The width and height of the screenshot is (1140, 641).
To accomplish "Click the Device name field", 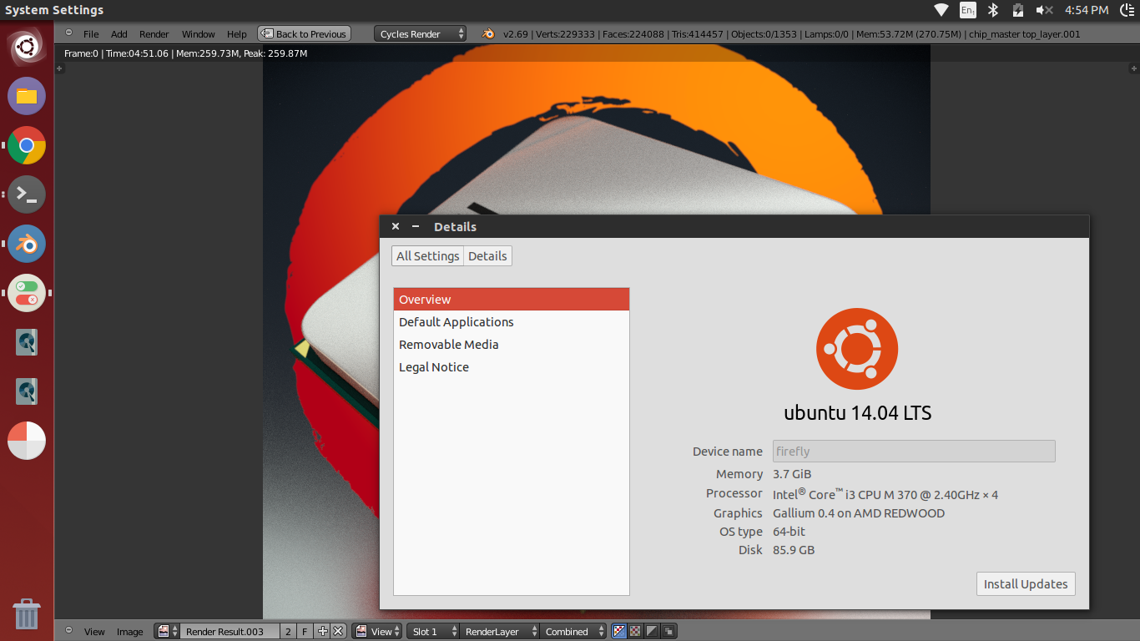I will 913,452.
